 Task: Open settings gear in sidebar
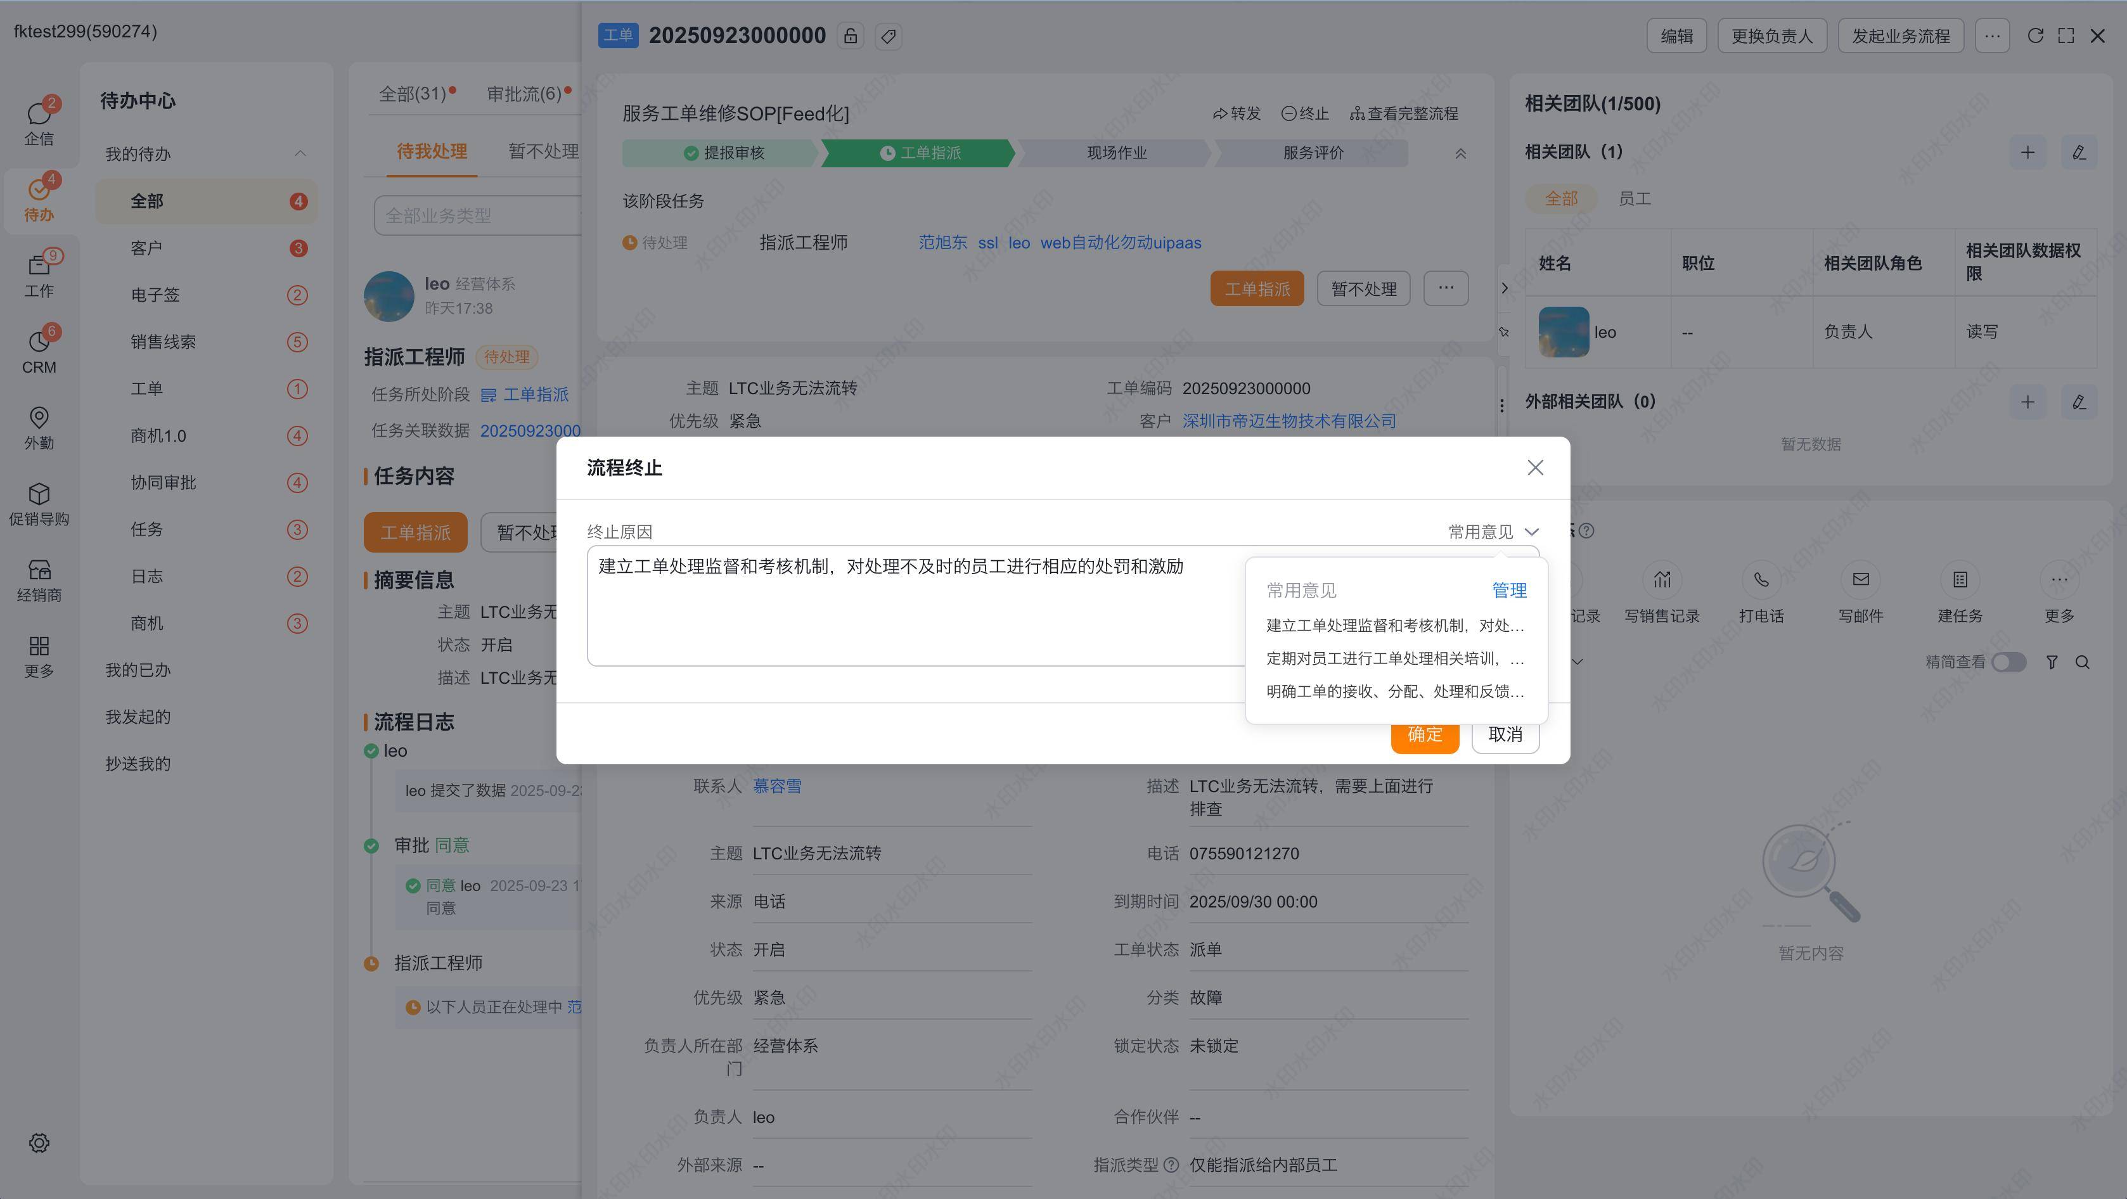pos(39,1143)
